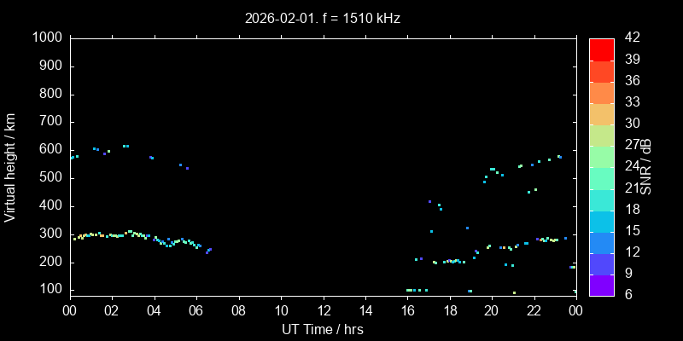Image resolution: width=683 pixels, height=341 pixels.
Task: Click the violet 6–9 dB colorbar segment
Action: point(601,285)
